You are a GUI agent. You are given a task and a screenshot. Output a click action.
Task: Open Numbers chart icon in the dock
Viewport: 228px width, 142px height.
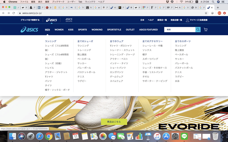click(x=139, y=136)
